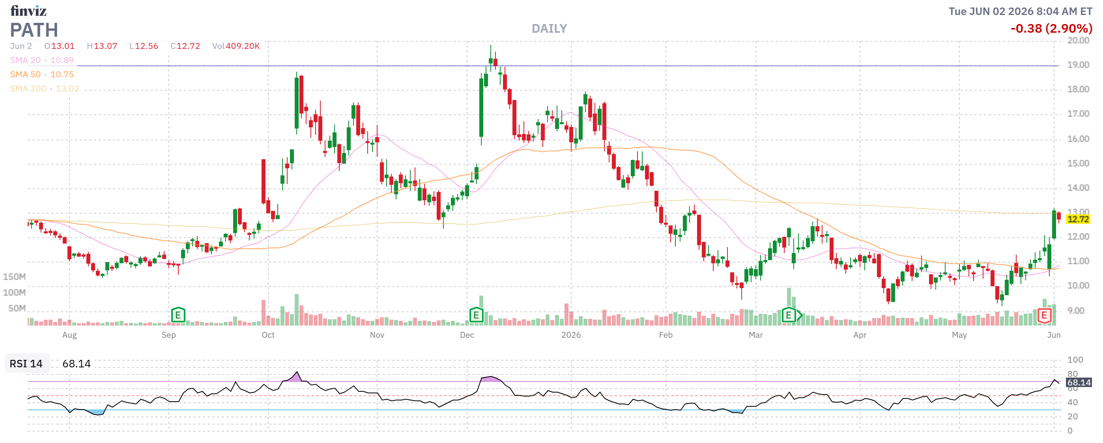Click the 2026 label on time axis

pyautogui.click(x=571, y=335)
